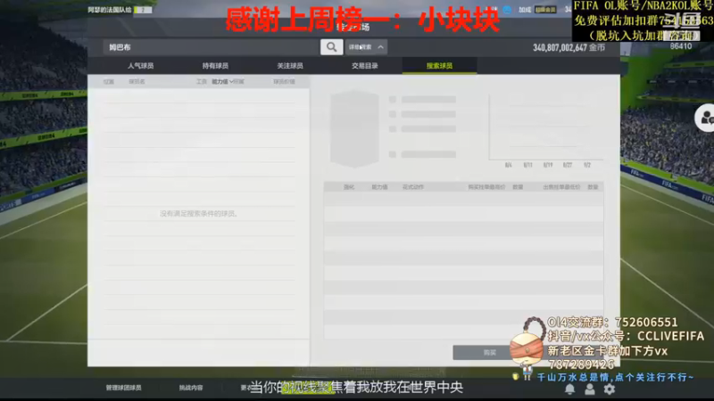Click the 球员价值 column header
The height and width of the screenshot is (401, 714).
click(284, 82)
